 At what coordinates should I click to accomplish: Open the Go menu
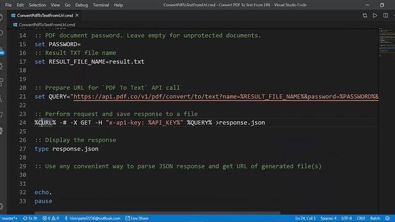click(x=67, y=5)
